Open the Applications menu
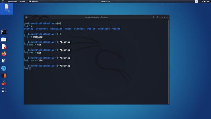The image size is (211, 119). click(x=12, y=1)
